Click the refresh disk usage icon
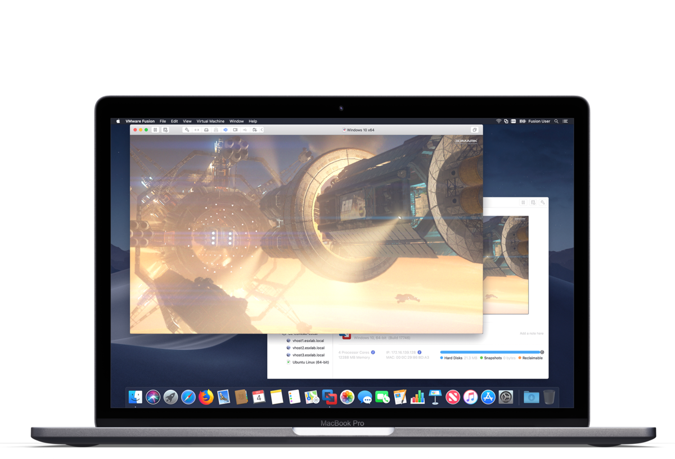This screenshot has height=459, width=675. 542,352
